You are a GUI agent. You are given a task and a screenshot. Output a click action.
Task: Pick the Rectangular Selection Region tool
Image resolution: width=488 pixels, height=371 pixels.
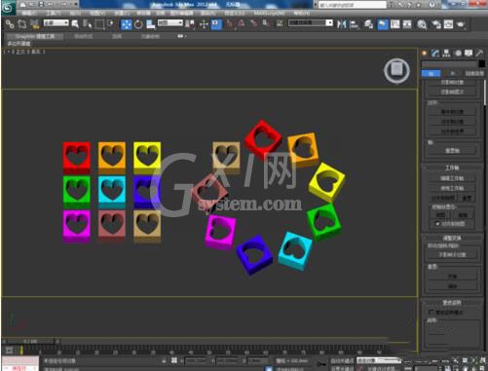pos(99,24)
